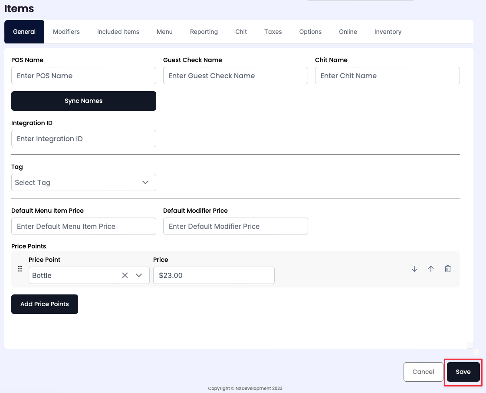
Task: Clear the Bottle price point selection
Action: coord(125,275)
